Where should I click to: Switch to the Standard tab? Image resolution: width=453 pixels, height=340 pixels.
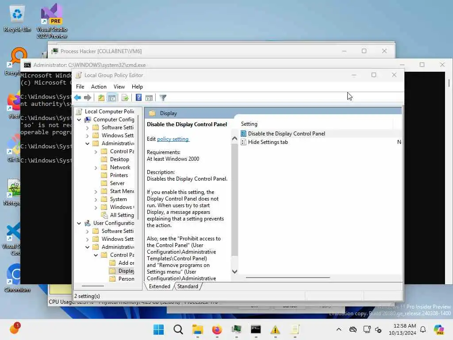[x=188, y=286]
